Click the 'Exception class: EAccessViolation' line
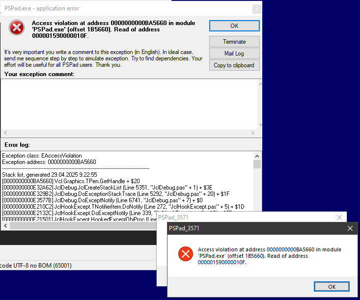 [42, 156]
